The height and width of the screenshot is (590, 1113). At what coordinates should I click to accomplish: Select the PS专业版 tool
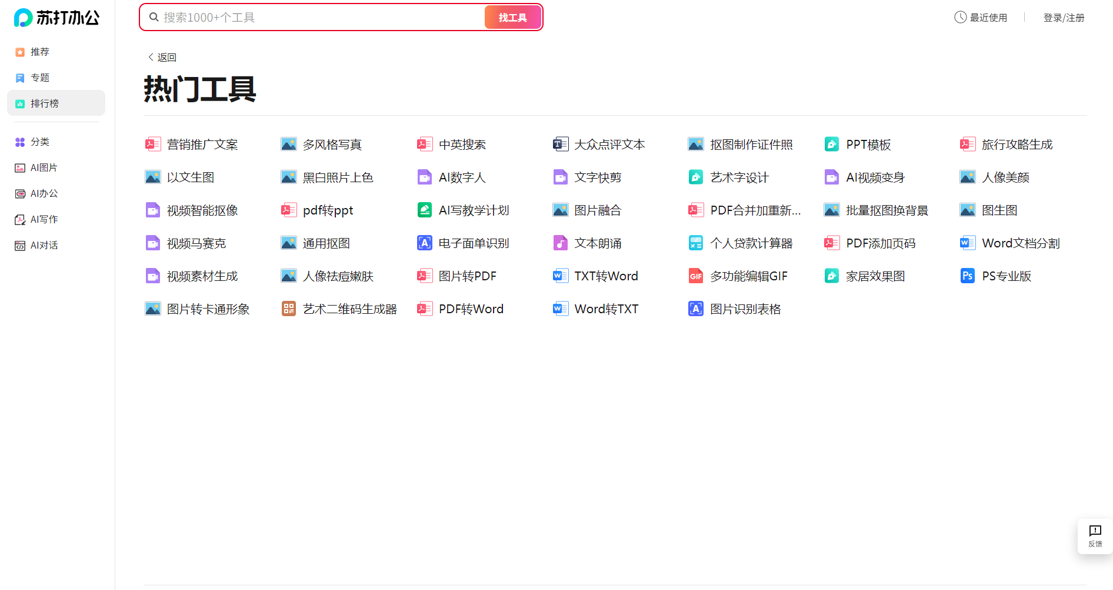coord(1007,276)
